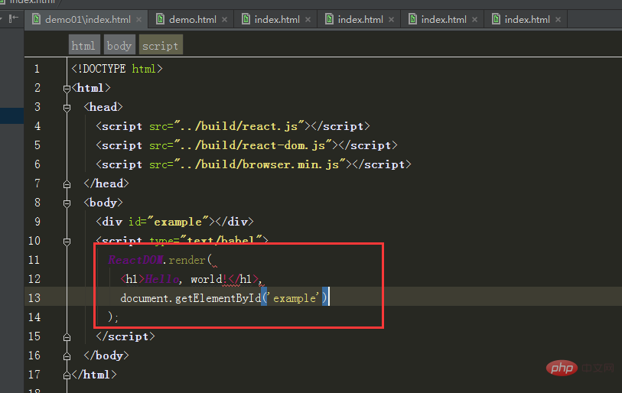Open the demo.html editor tab
Screen dimensions: 622x393
tap(192, 19)
